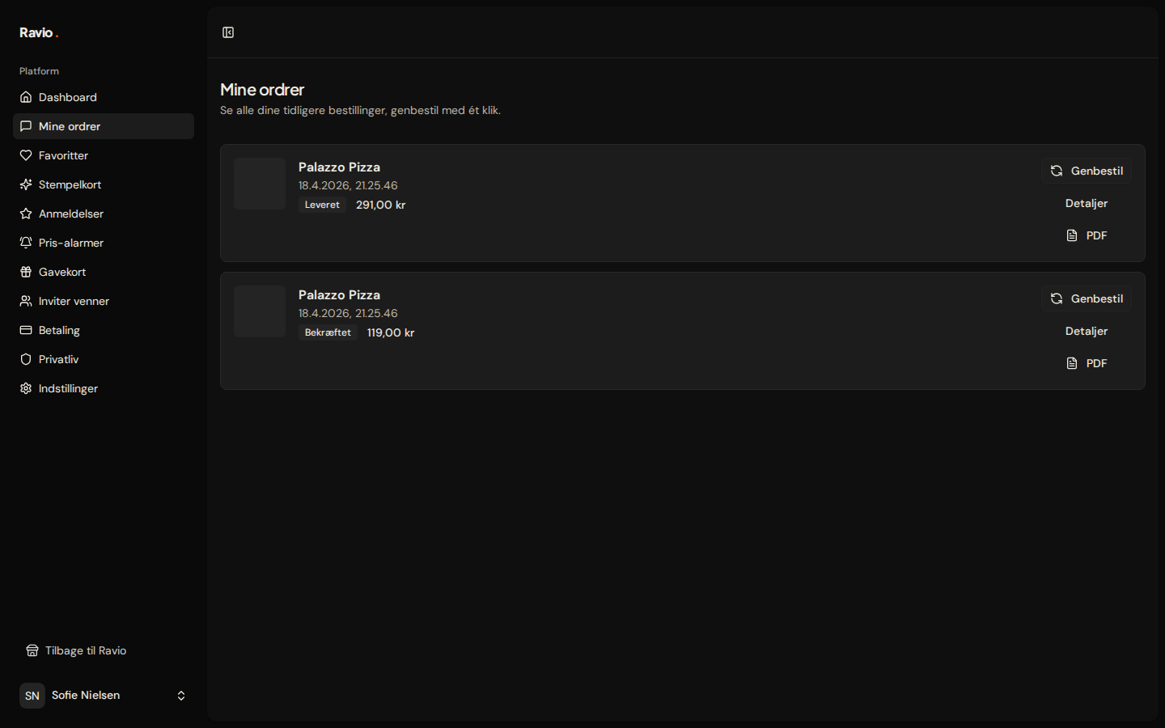Click the Betaling credit card icon
The height and width of the screenshot is (728, 1165).
click(x=26, y=330)
